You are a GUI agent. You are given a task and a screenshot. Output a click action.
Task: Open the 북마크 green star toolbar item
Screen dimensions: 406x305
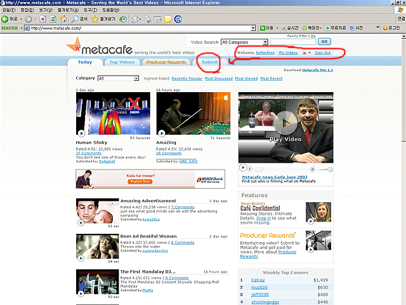[310, 28]
